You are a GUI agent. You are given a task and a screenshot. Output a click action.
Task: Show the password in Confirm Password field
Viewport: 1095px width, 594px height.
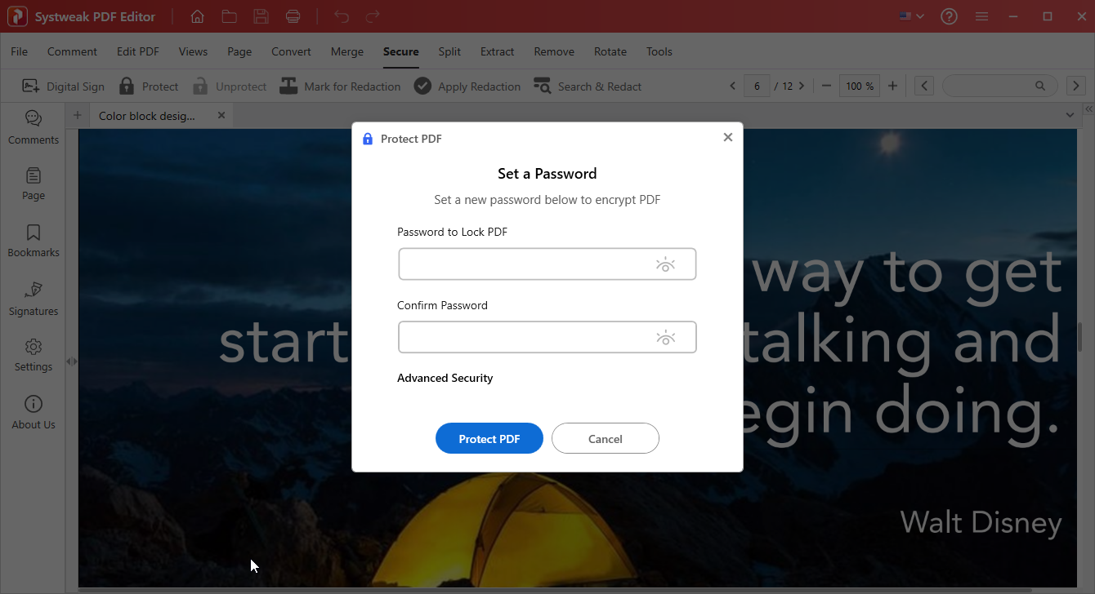(665, 337)
